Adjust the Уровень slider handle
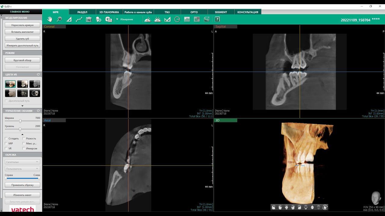 pos(20,129)
